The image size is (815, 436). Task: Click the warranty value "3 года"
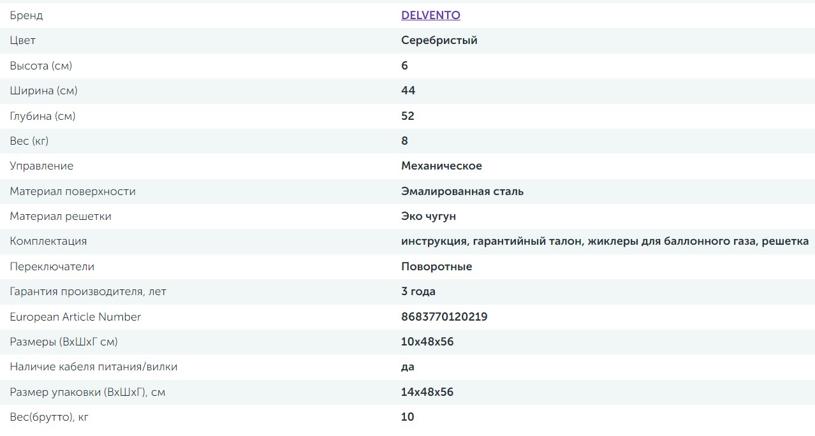point(418,291)
